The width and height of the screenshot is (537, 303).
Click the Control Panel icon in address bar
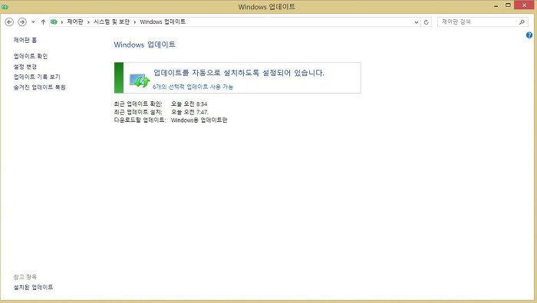pos(54,22)
